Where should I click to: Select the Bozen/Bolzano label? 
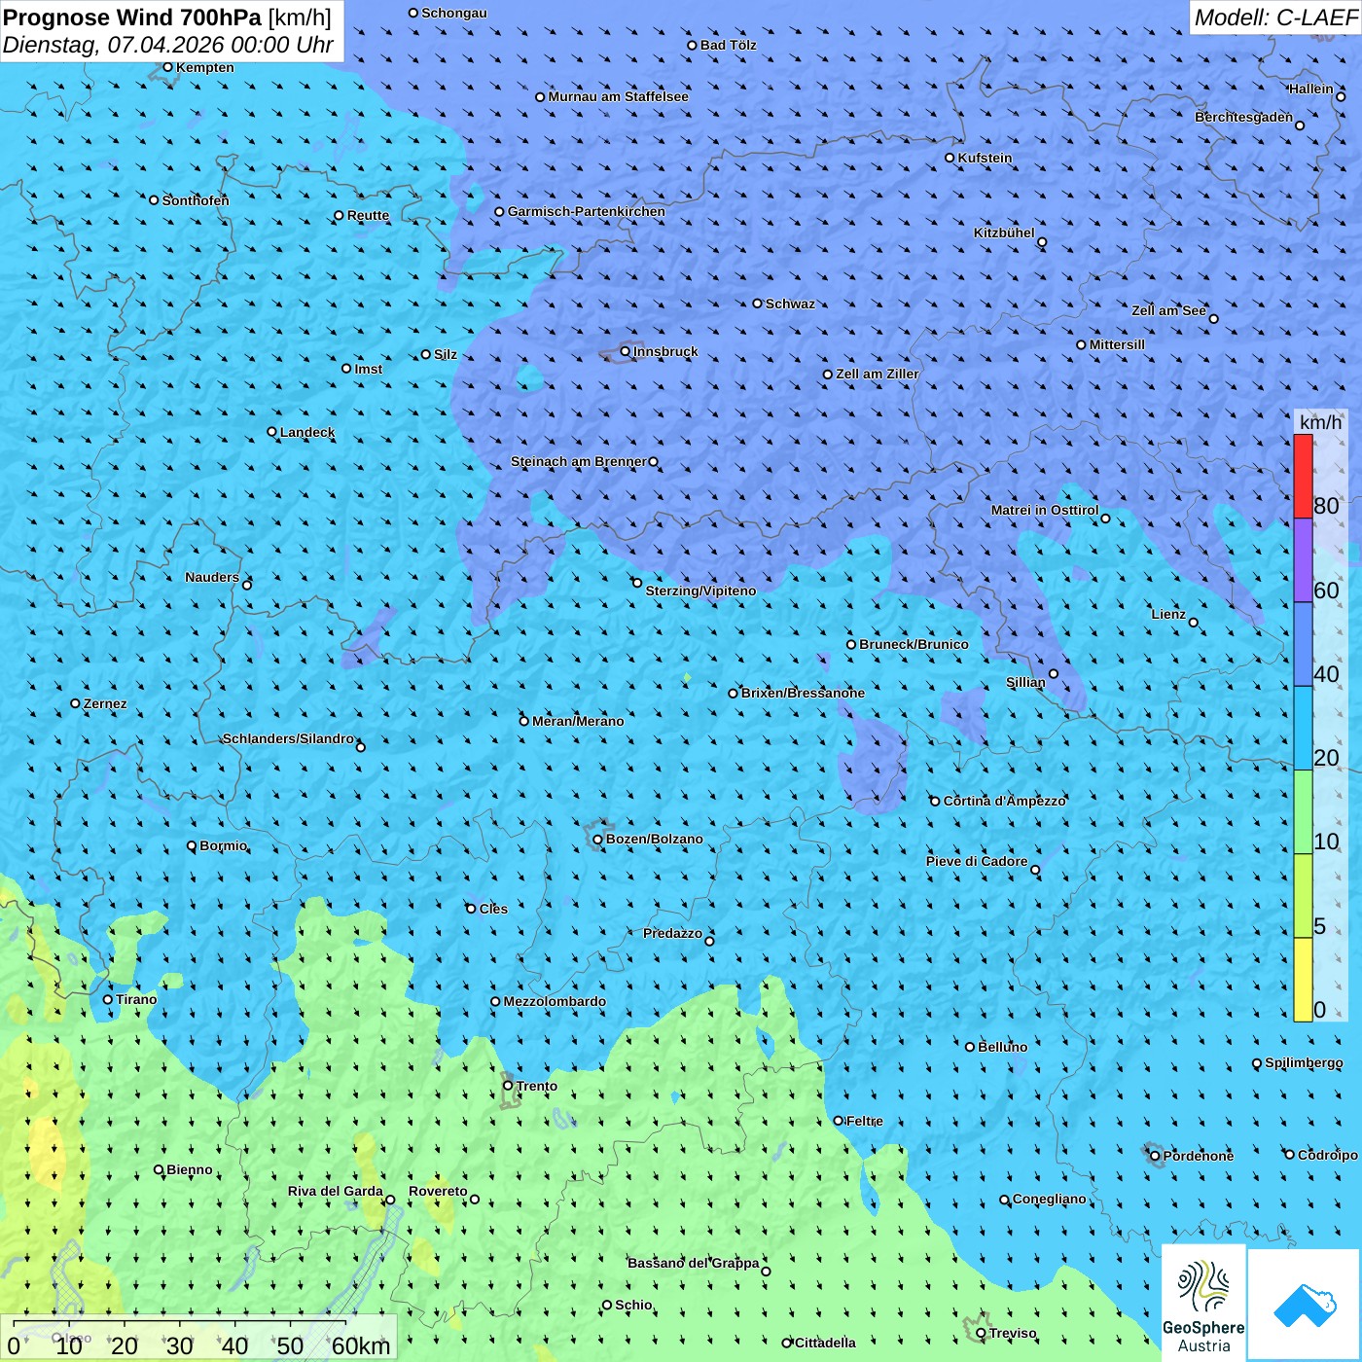click(x=654, y=839)
